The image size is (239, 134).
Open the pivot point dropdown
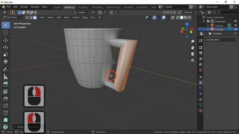(x=94, y=12)
